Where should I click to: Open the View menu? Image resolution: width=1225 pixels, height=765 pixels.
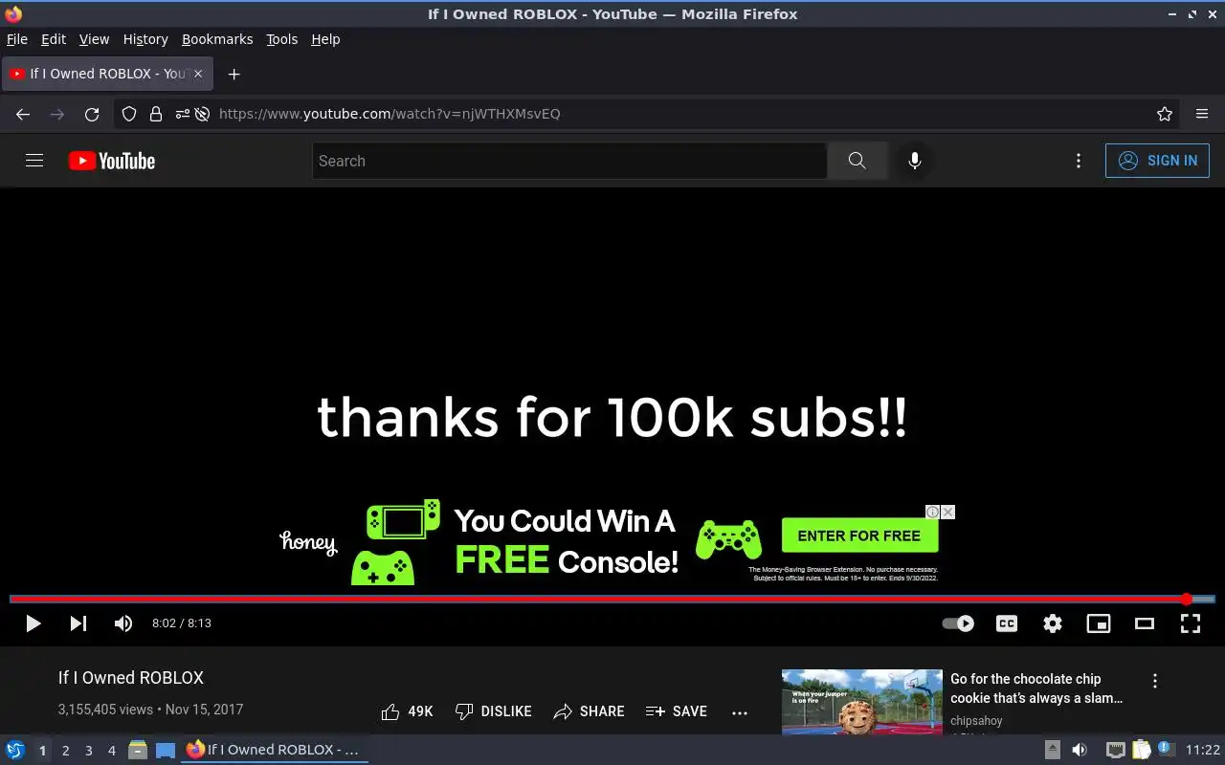(x=94, y=39)
